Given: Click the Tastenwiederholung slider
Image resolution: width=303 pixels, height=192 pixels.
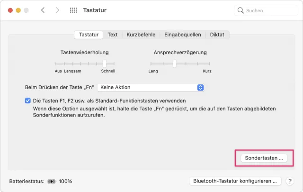Looking at the screenshot, I should (105, 63).
